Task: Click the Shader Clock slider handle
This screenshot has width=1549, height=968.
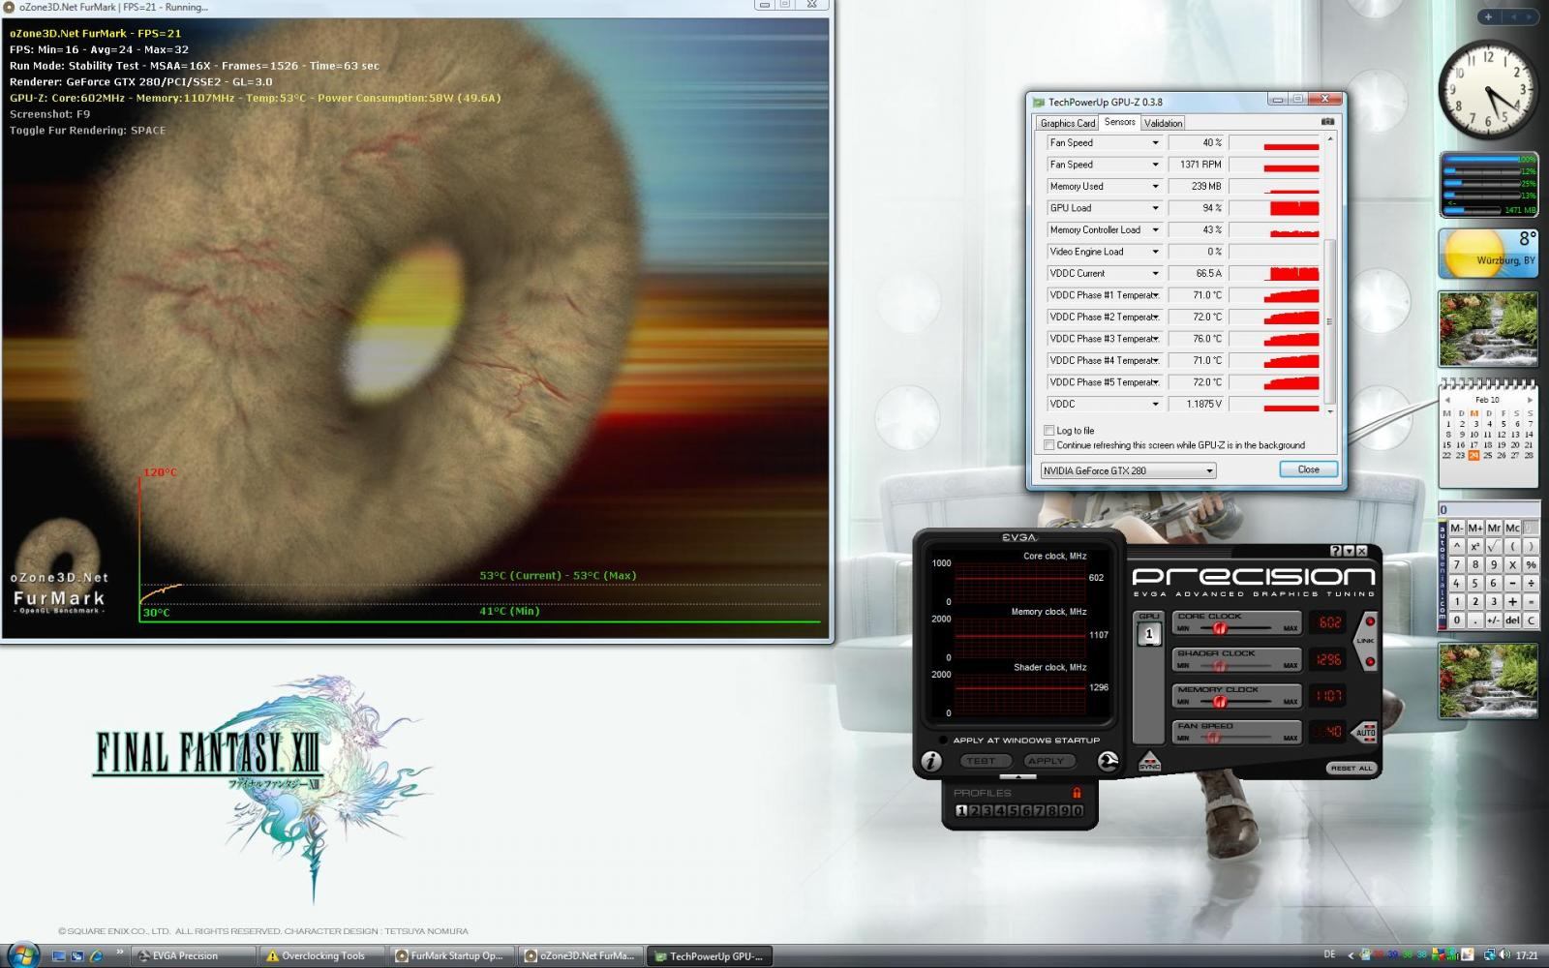Action: coord(1222,665)
